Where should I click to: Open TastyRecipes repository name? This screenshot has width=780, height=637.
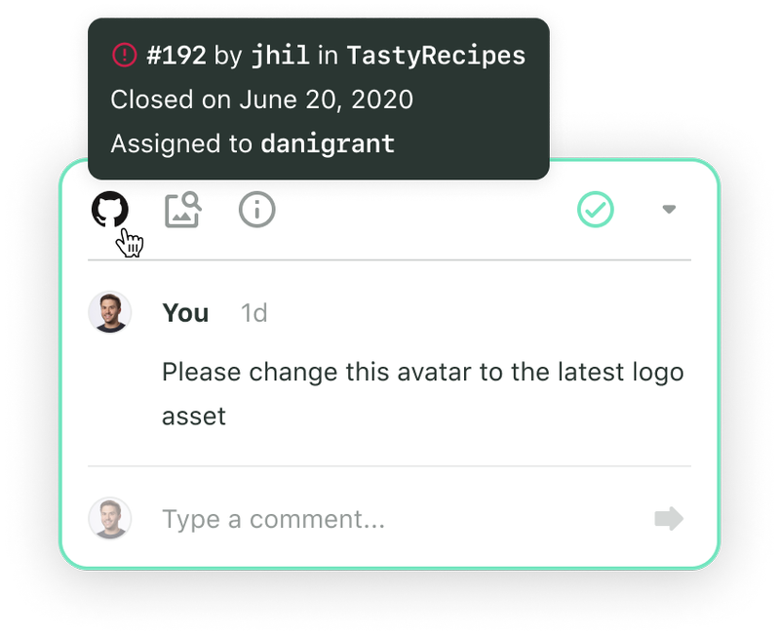click(x=436, y=55)
